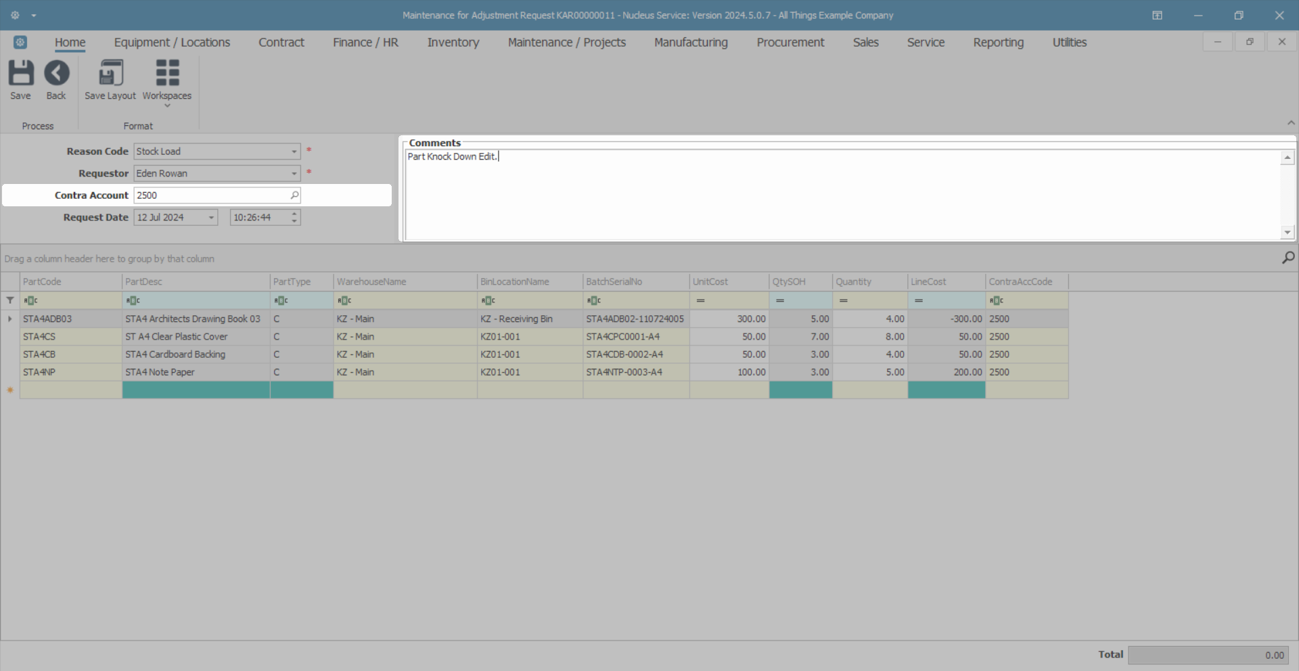Switch to the Sales tab
Image resolution: width=1299 pixels, height=671 pixels.
point(866,43)
